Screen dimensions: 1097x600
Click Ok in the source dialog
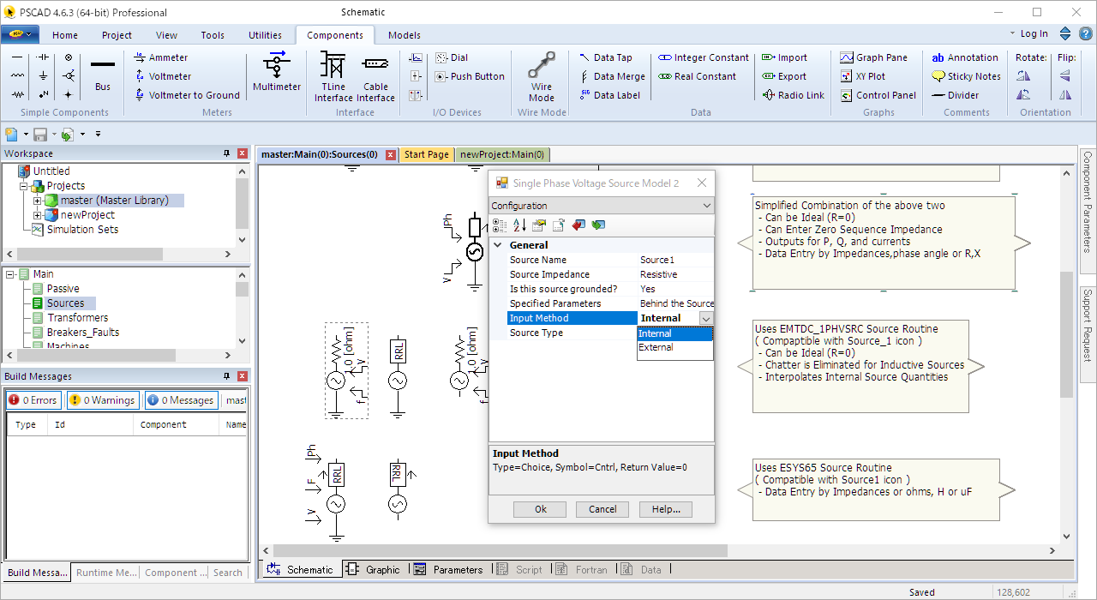(540, 509)
